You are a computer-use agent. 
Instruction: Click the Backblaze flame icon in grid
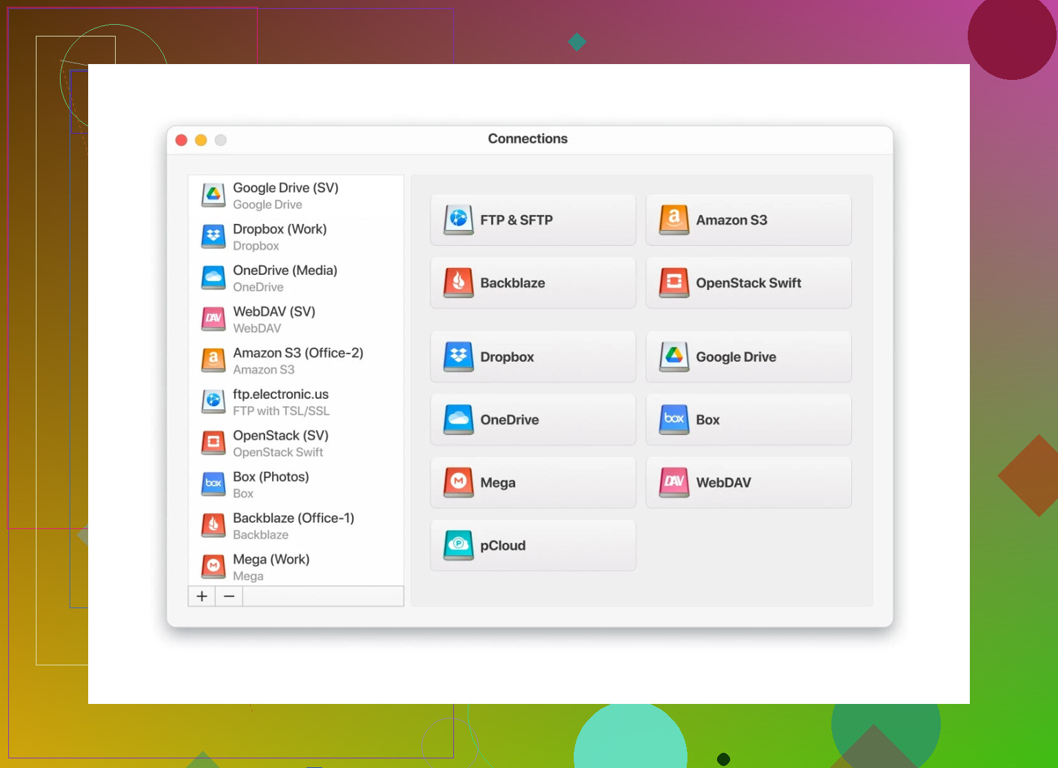point(459,283)
